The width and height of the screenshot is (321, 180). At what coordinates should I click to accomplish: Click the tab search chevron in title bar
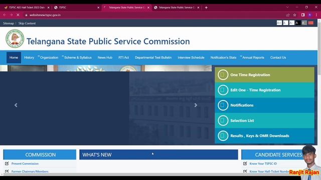coord(287,7)
